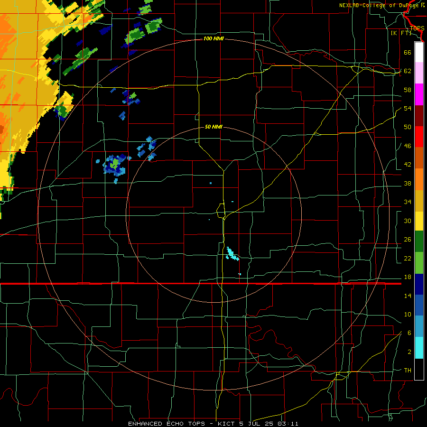Click the legend value '14'
This screenshot has width=427, height=427.
[408, 296]
